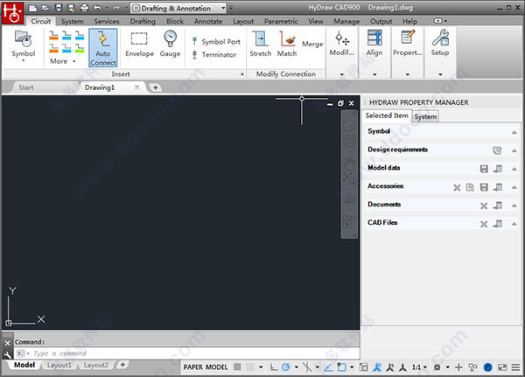Toggle PAPER space in status bar
Image resolution: width=525 pixels, height=377 pixels.
pyautogui.click(x=192, y=367)
